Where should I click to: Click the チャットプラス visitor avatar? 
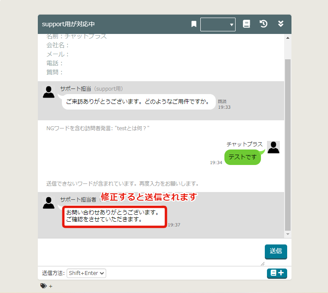pos(273,147)
